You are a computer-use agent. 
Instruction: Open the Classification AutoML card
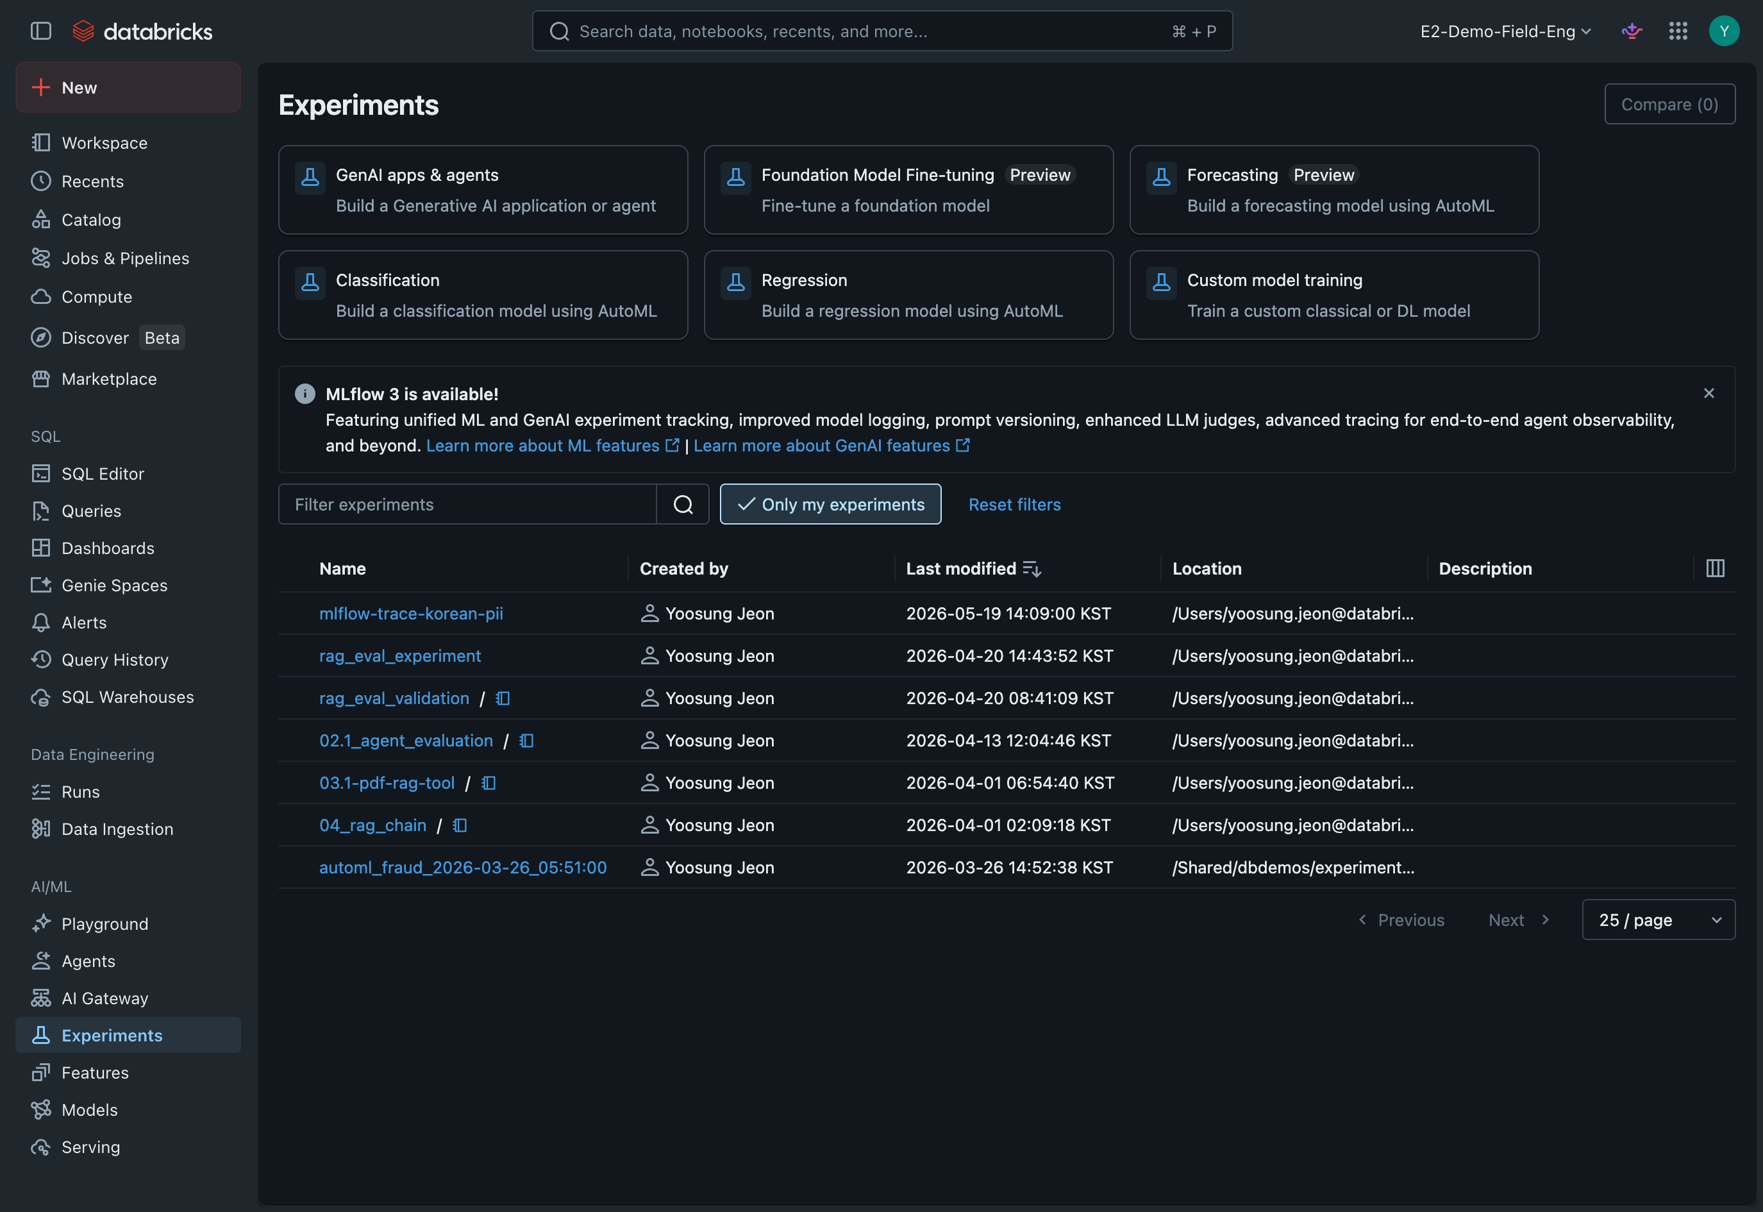pyautogui.click(x=483, y=294)
